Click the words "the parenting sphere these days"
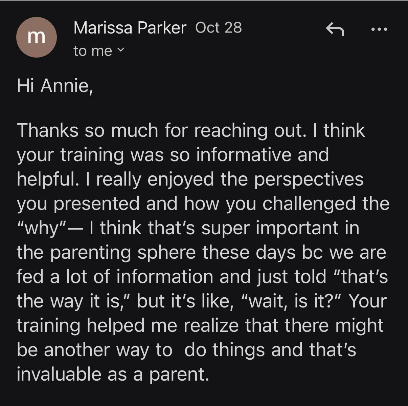Viewport: 408px width, 406px height. pos(157,252)
